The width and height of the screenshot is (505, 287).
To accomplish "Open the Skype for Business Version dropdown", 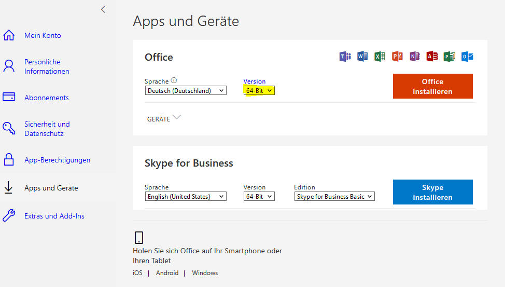I will [259, 196].
